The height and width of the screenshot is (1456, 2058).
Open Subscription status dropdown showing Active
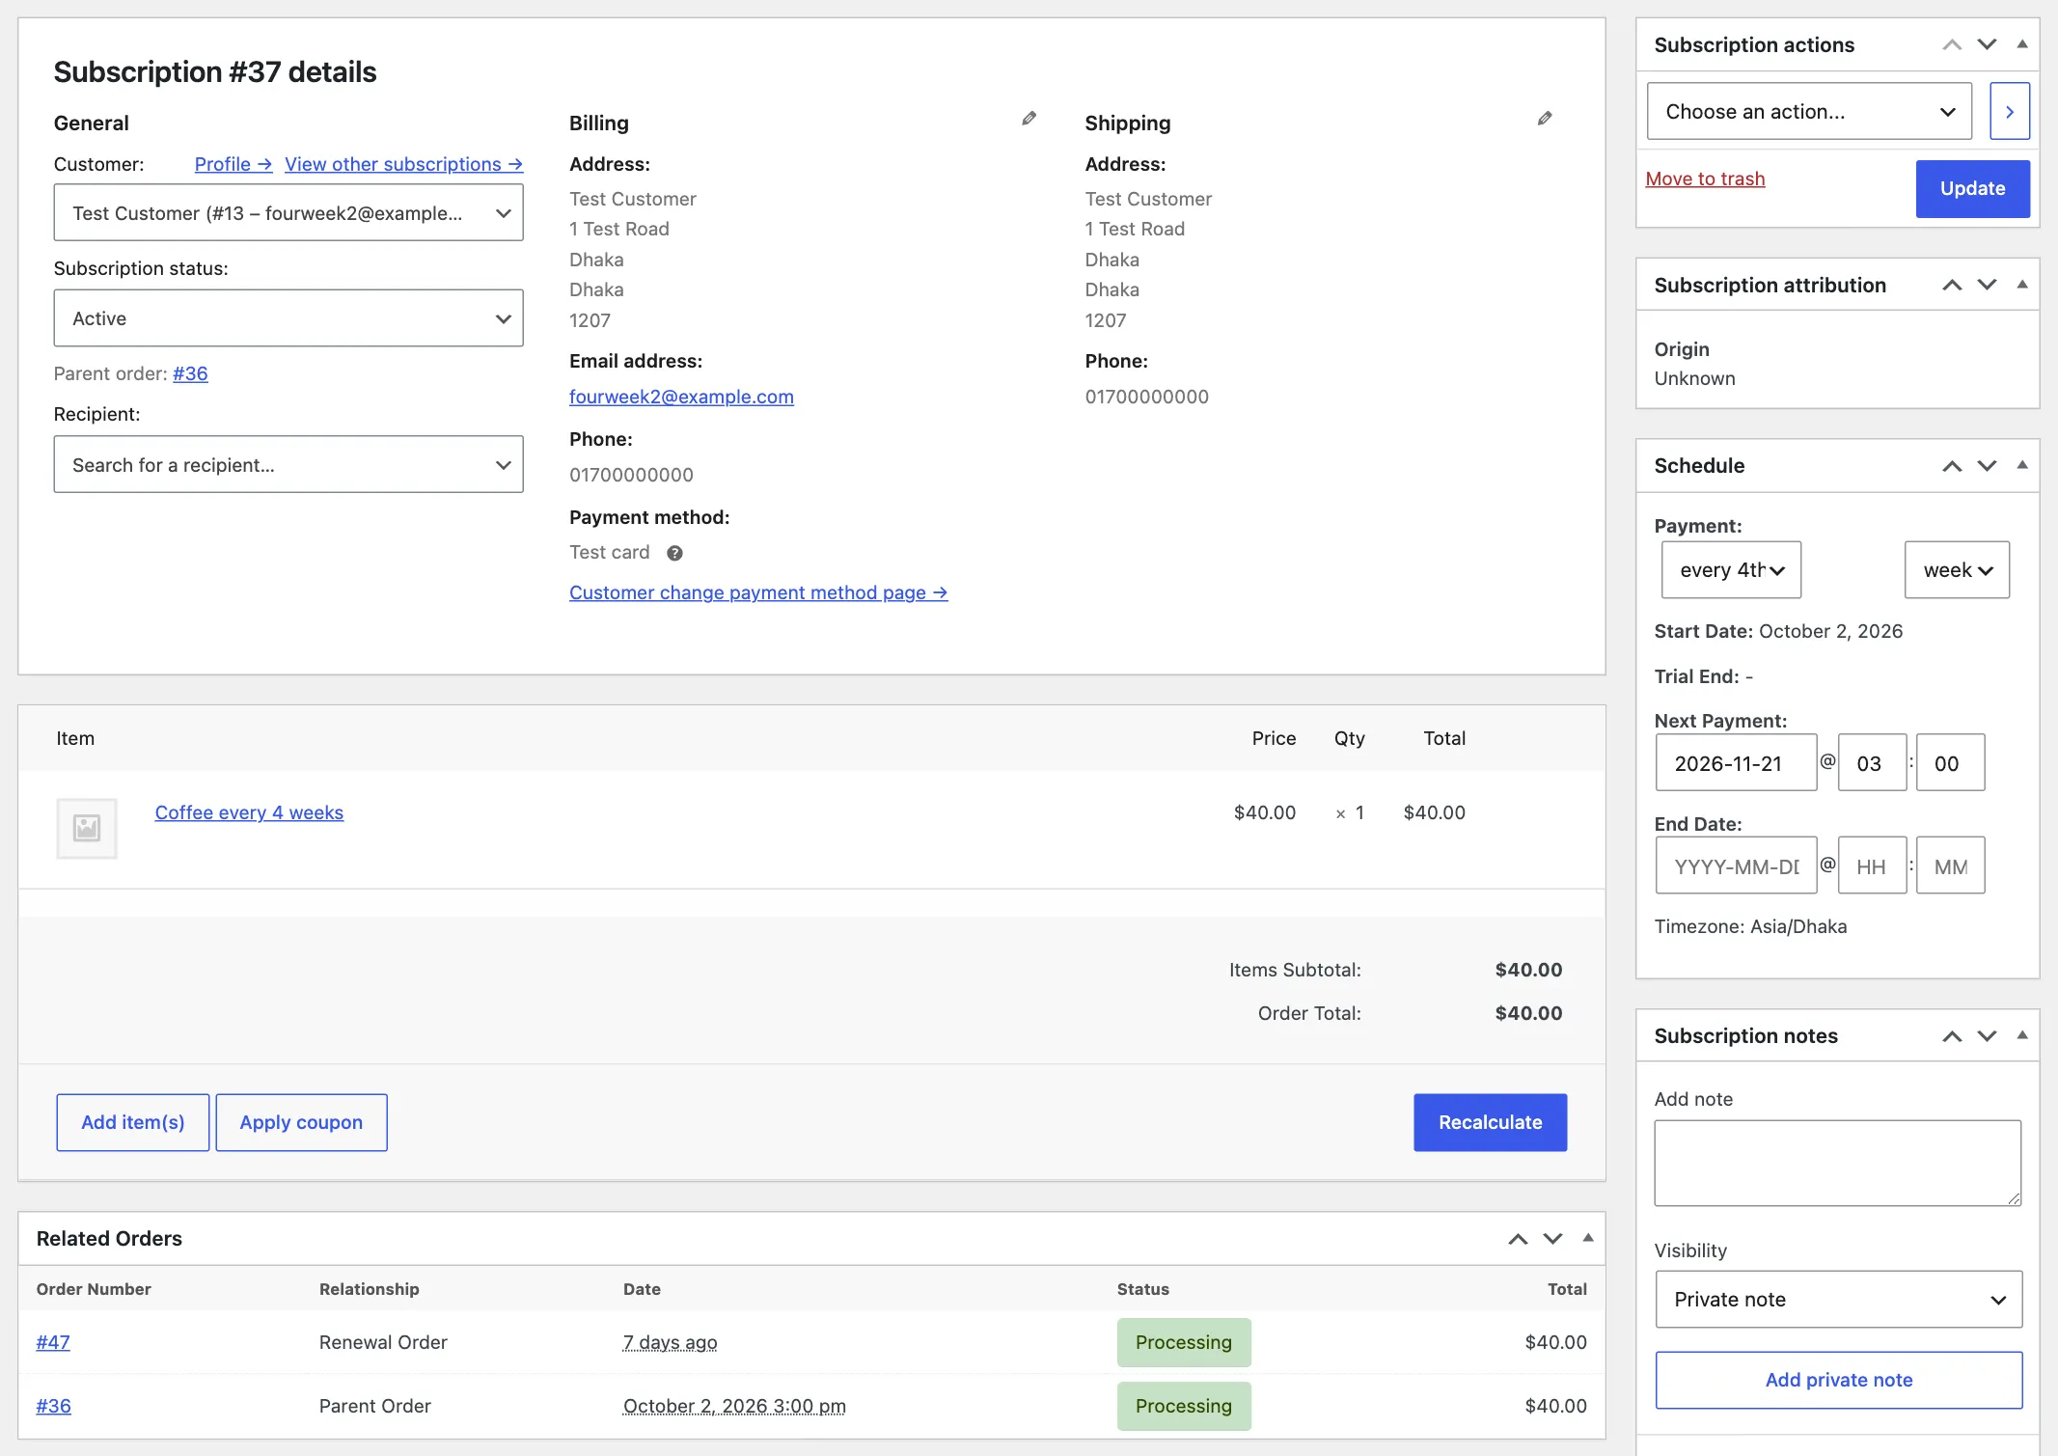(x=288, y=318)
